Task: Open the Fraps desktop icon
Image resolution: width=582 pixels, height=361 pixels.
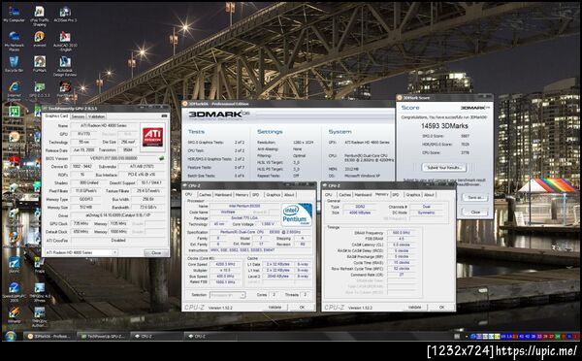Action: (40, 264)
